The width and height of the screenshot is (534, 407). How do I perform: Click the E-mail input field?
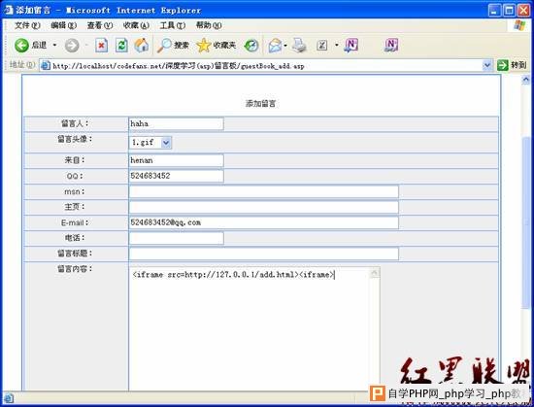(263, 222)
